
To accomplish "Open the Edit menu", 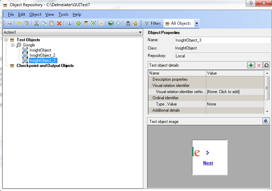I will [22, 14].
